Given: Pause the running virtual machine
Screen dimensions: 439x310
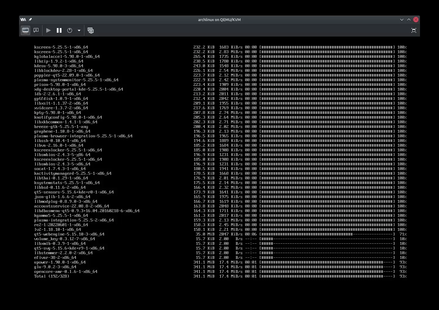Looking at the screenshot, I should 59,30.
